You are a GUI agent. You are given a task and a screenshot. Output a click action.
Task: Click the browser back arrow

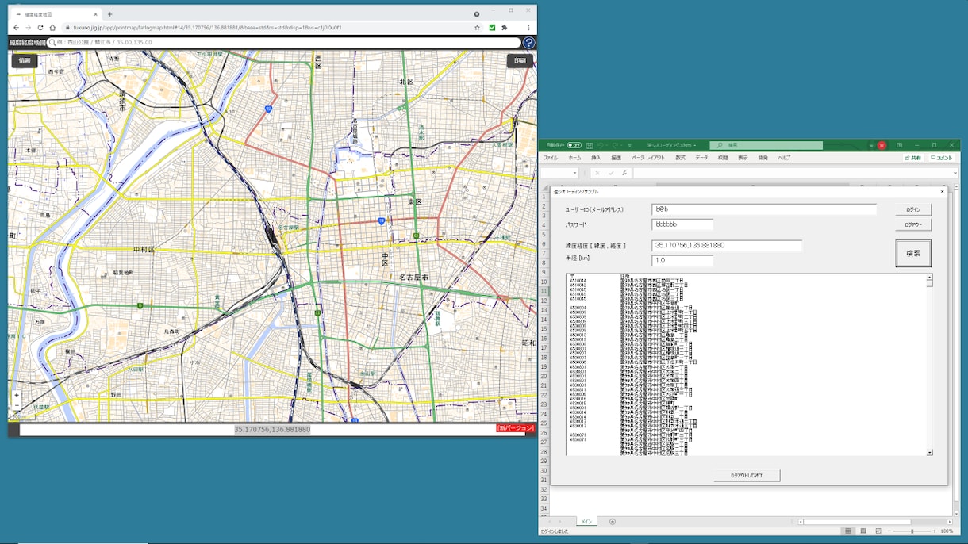pos(16,28)
